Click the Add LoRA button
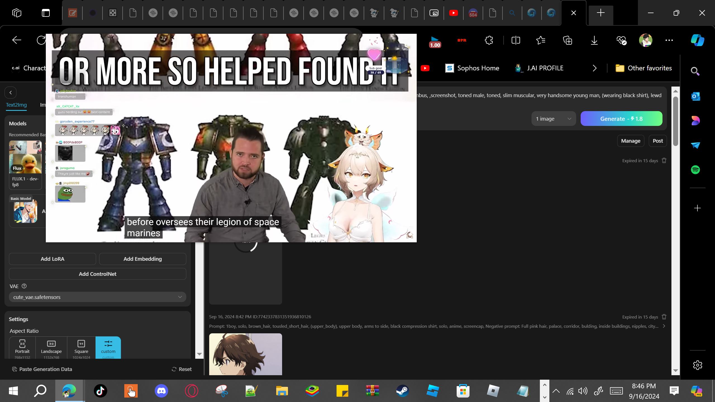The height and width of the screenshot is (402, 715). click(53, 259)
